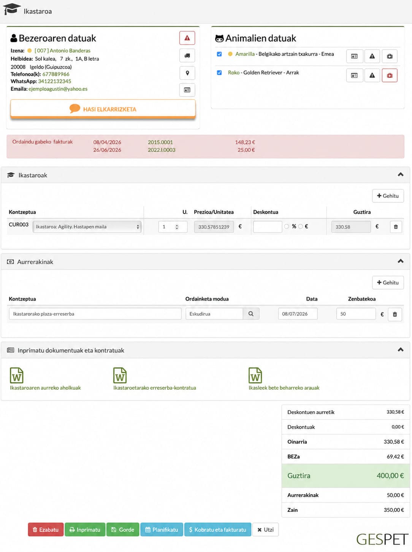Click phone number 677889966
The height and width of the screenshot is (552, 412).
click(56, 74)
